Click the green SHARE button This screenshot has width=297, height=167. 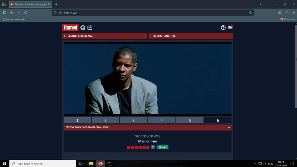click(x=163, y=147)
